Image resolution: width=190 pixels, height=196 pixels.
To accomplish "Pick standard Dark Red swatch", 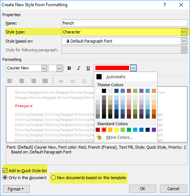I will coord(98,130).
